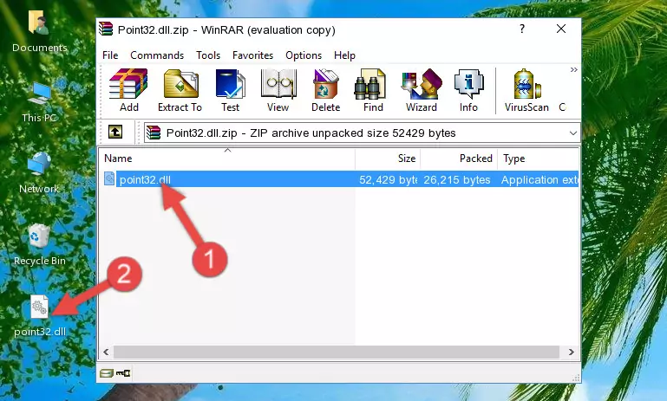Select the point32.dll file row
This screenshot has width=667, height=401.
(339, 179)
